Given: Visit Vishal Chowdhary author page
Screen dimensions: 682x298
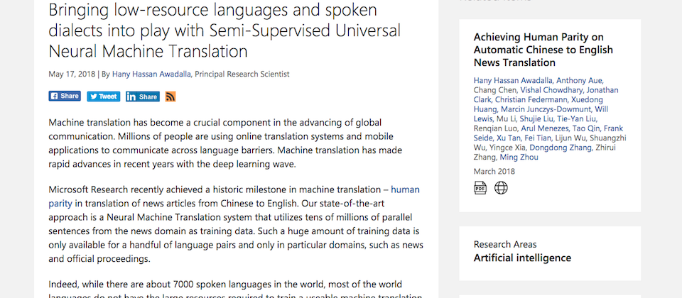Looking at the screenshot, I should (x=551, y=90).
